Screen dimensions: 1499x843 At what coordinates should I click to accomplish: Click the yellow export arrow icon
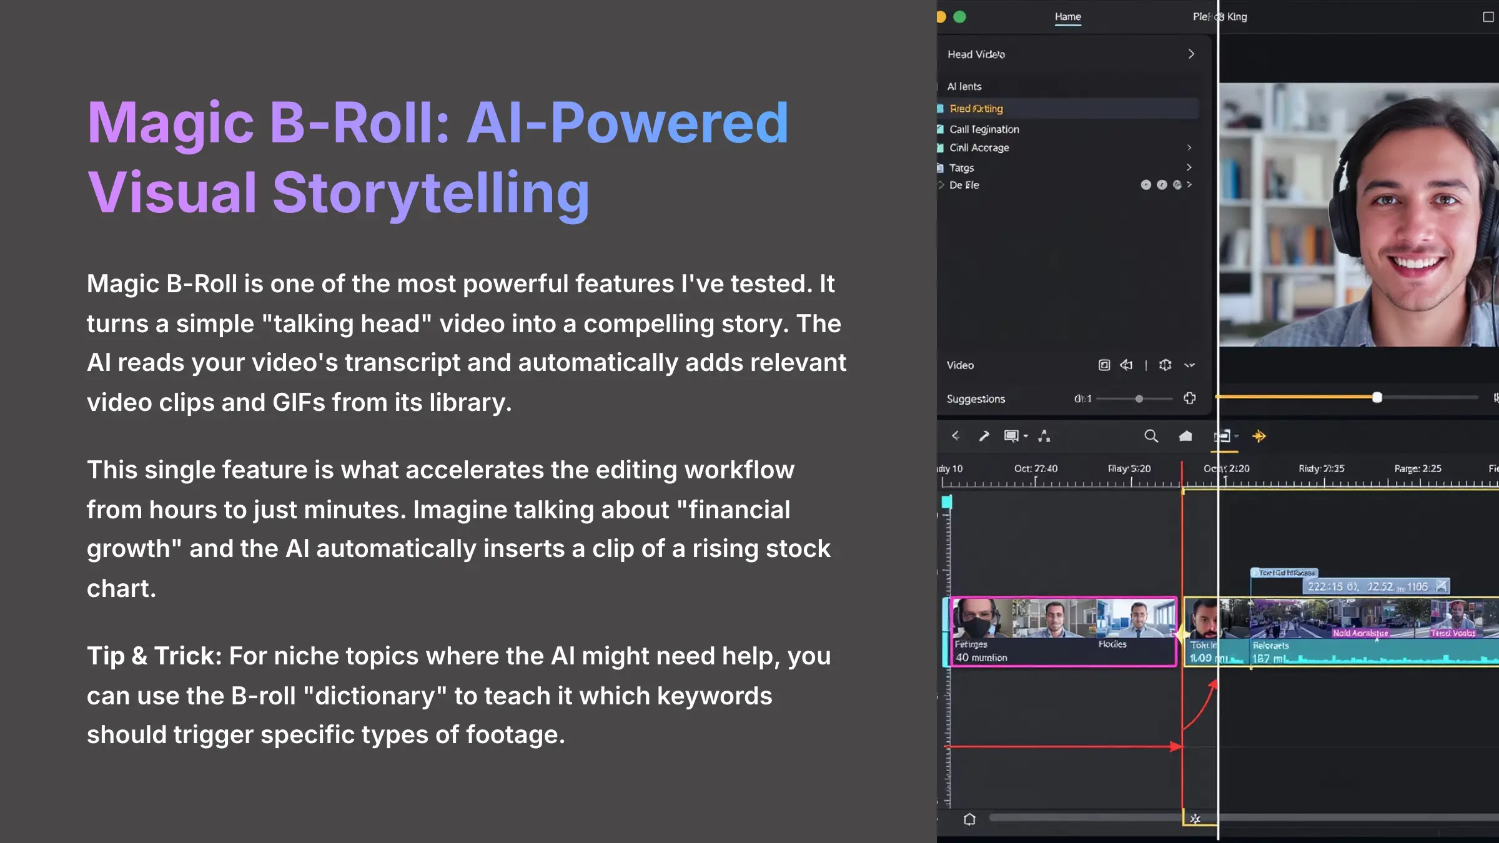tap(1259, 436)
